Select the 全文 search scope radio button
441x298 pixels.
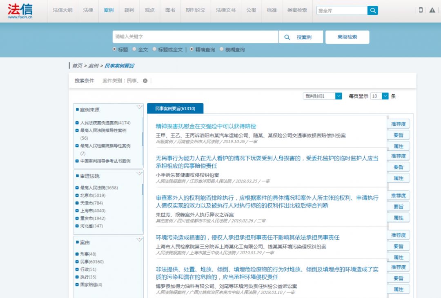point(134,49)
